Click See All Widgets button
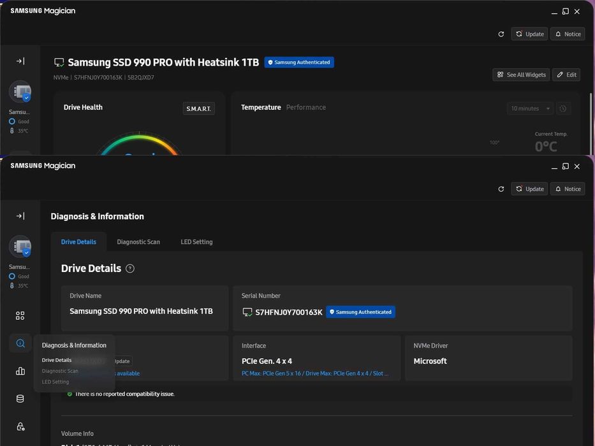 [521, 75]
